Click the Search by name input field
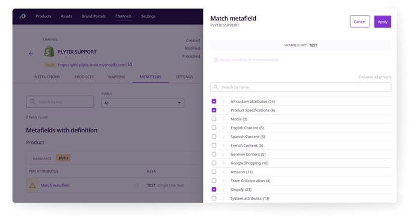 tap(301, 87)
